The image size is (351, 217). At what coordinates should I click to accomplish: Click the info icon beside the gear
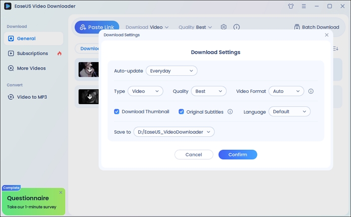[x=236, y=27]
